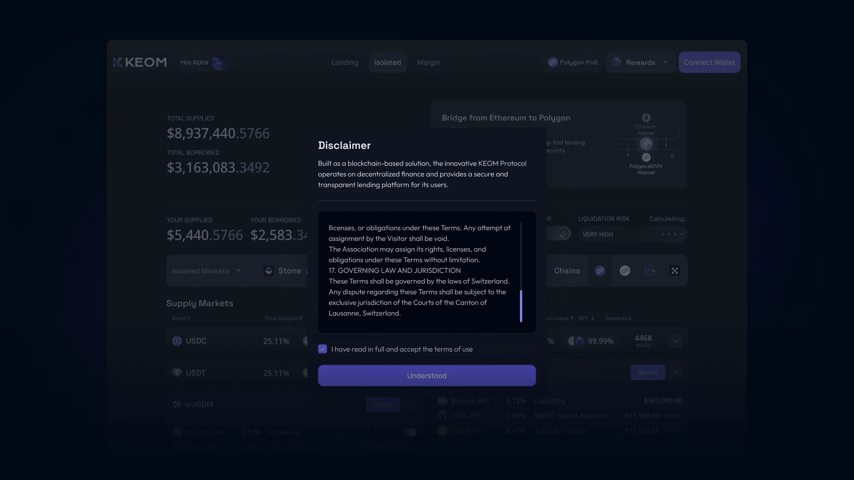Select the square pixel chain icon in Chains

pyautogui.click(x=675, y=271)
